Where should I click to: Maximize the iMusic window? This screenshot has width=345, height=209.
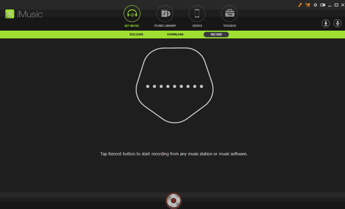336,5
